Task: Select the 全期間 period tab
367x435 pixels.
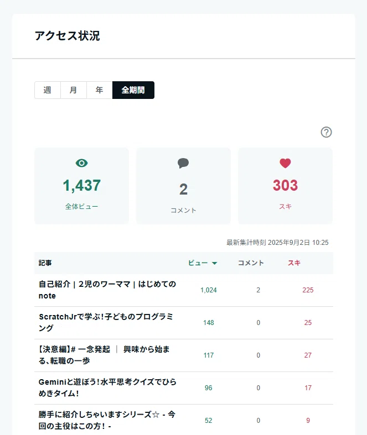Action: point(133,90)
